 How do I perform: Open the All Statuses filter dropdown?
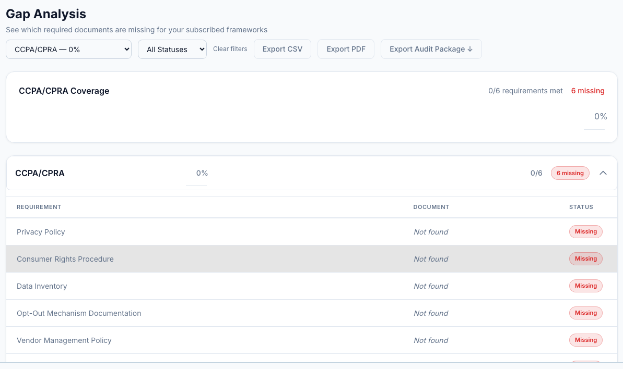click(172, 49)
